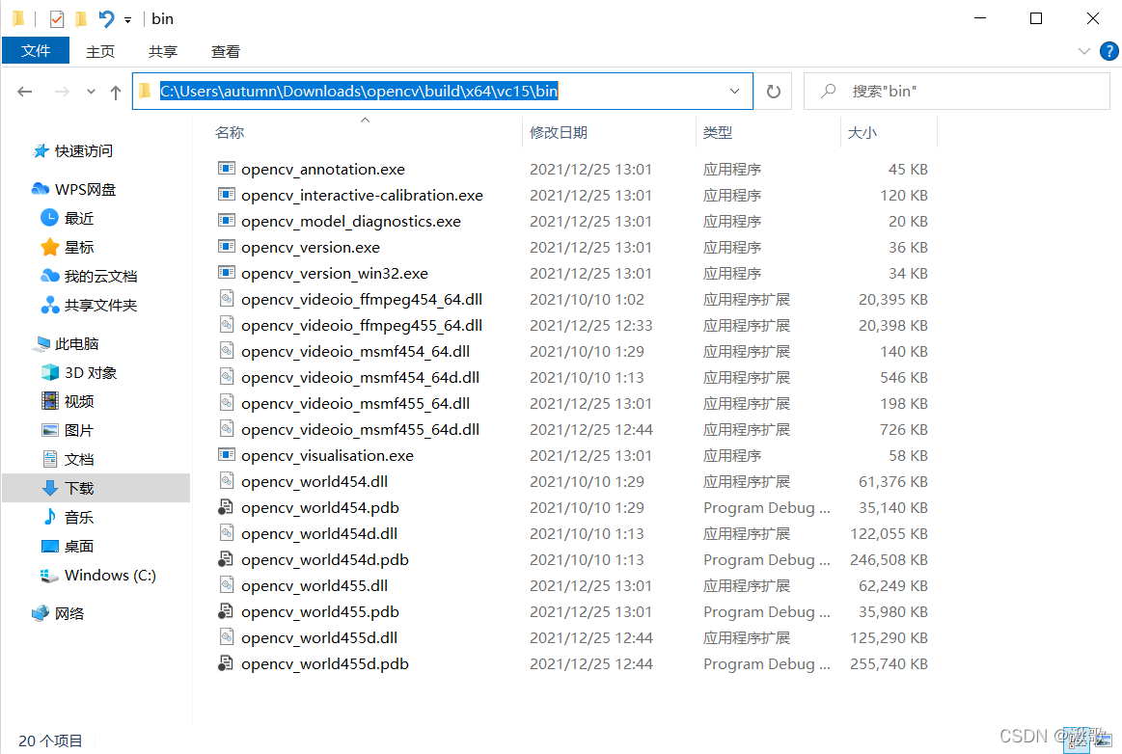
Task: Click the back navigation arrow
Action: 25,91
